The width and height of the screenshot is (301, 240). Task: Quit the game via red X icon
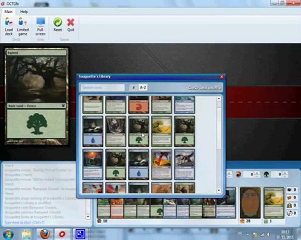[71, 24]
